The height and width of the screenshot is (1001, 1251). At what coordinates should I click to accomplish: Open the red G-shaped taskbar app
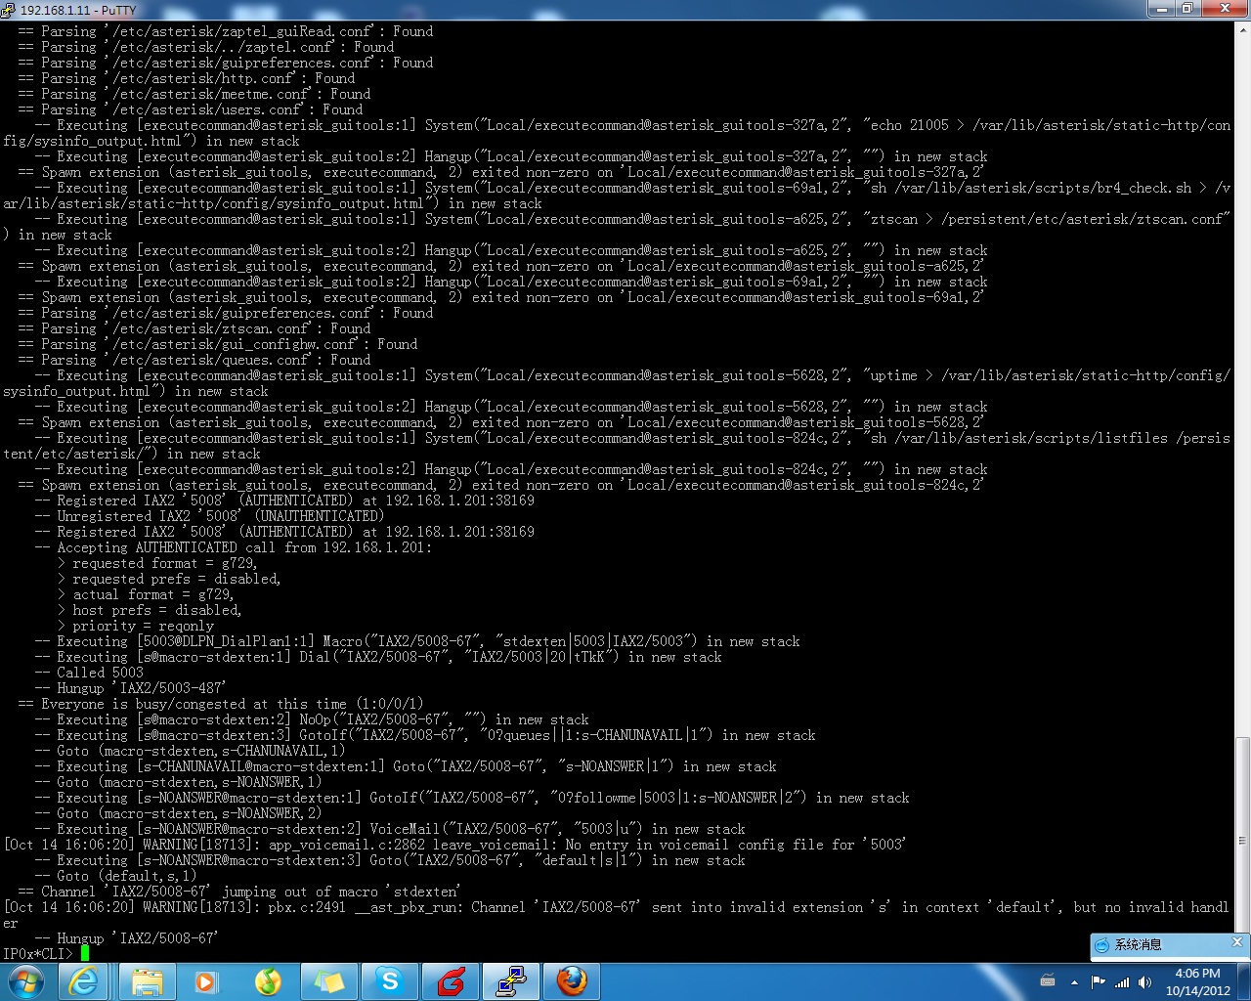point(451,981)
